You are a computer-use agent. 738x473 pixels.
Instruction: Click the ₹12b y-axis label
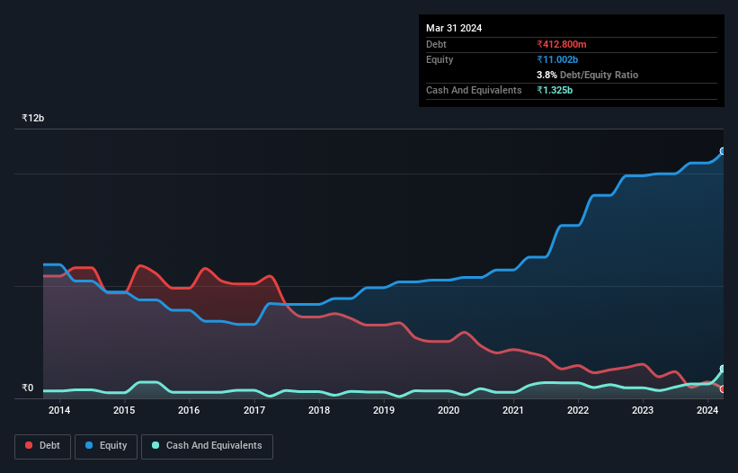(x=33, y=118)
